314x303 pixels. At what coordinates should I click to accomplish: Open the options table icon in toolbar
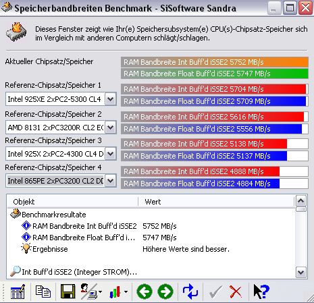click(18, 292)
